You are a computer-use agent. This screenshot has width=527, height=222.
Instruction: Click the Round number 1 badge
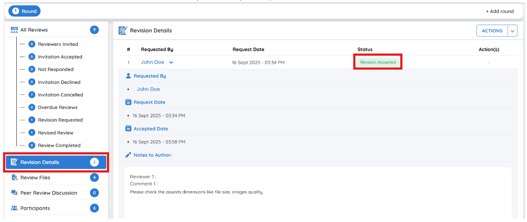[x=16, y=11]
